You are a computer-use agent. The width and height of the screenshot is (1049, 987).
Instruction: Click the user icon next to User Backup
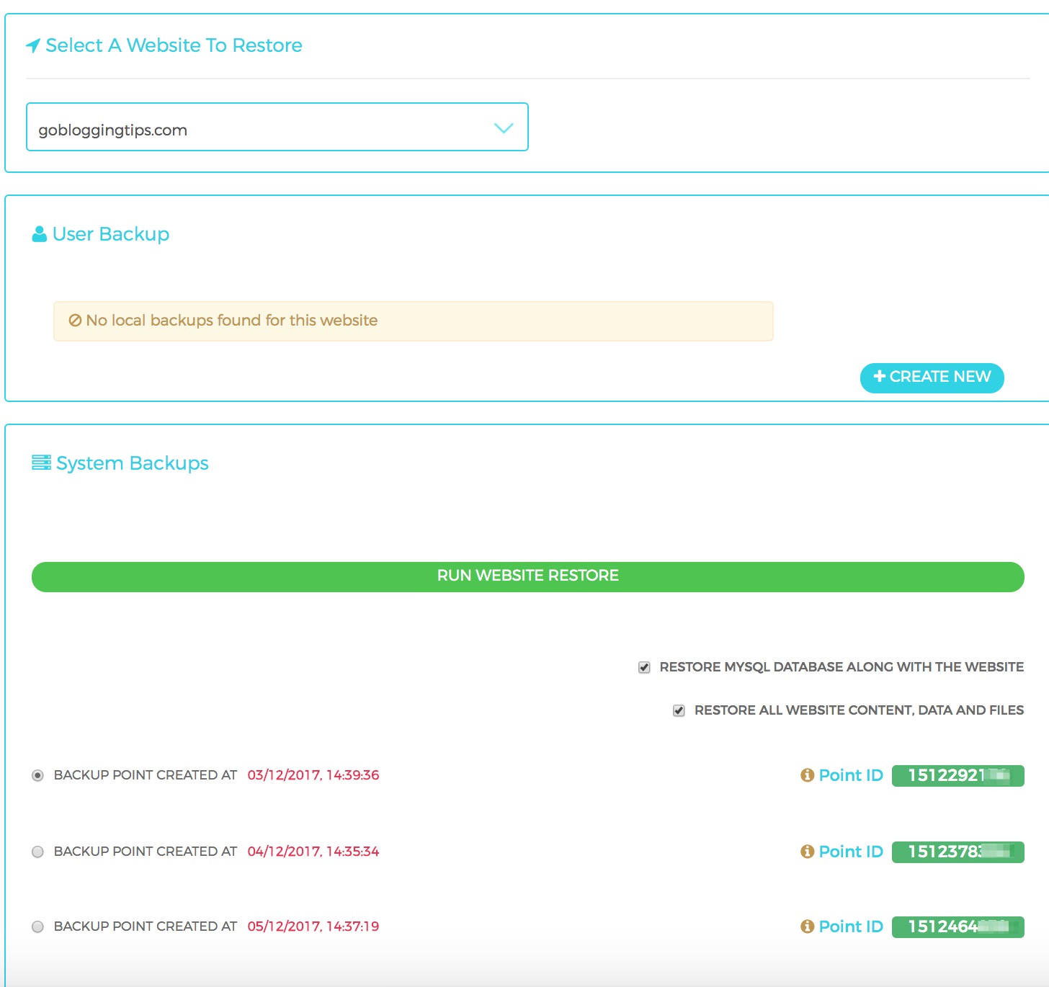40,234
